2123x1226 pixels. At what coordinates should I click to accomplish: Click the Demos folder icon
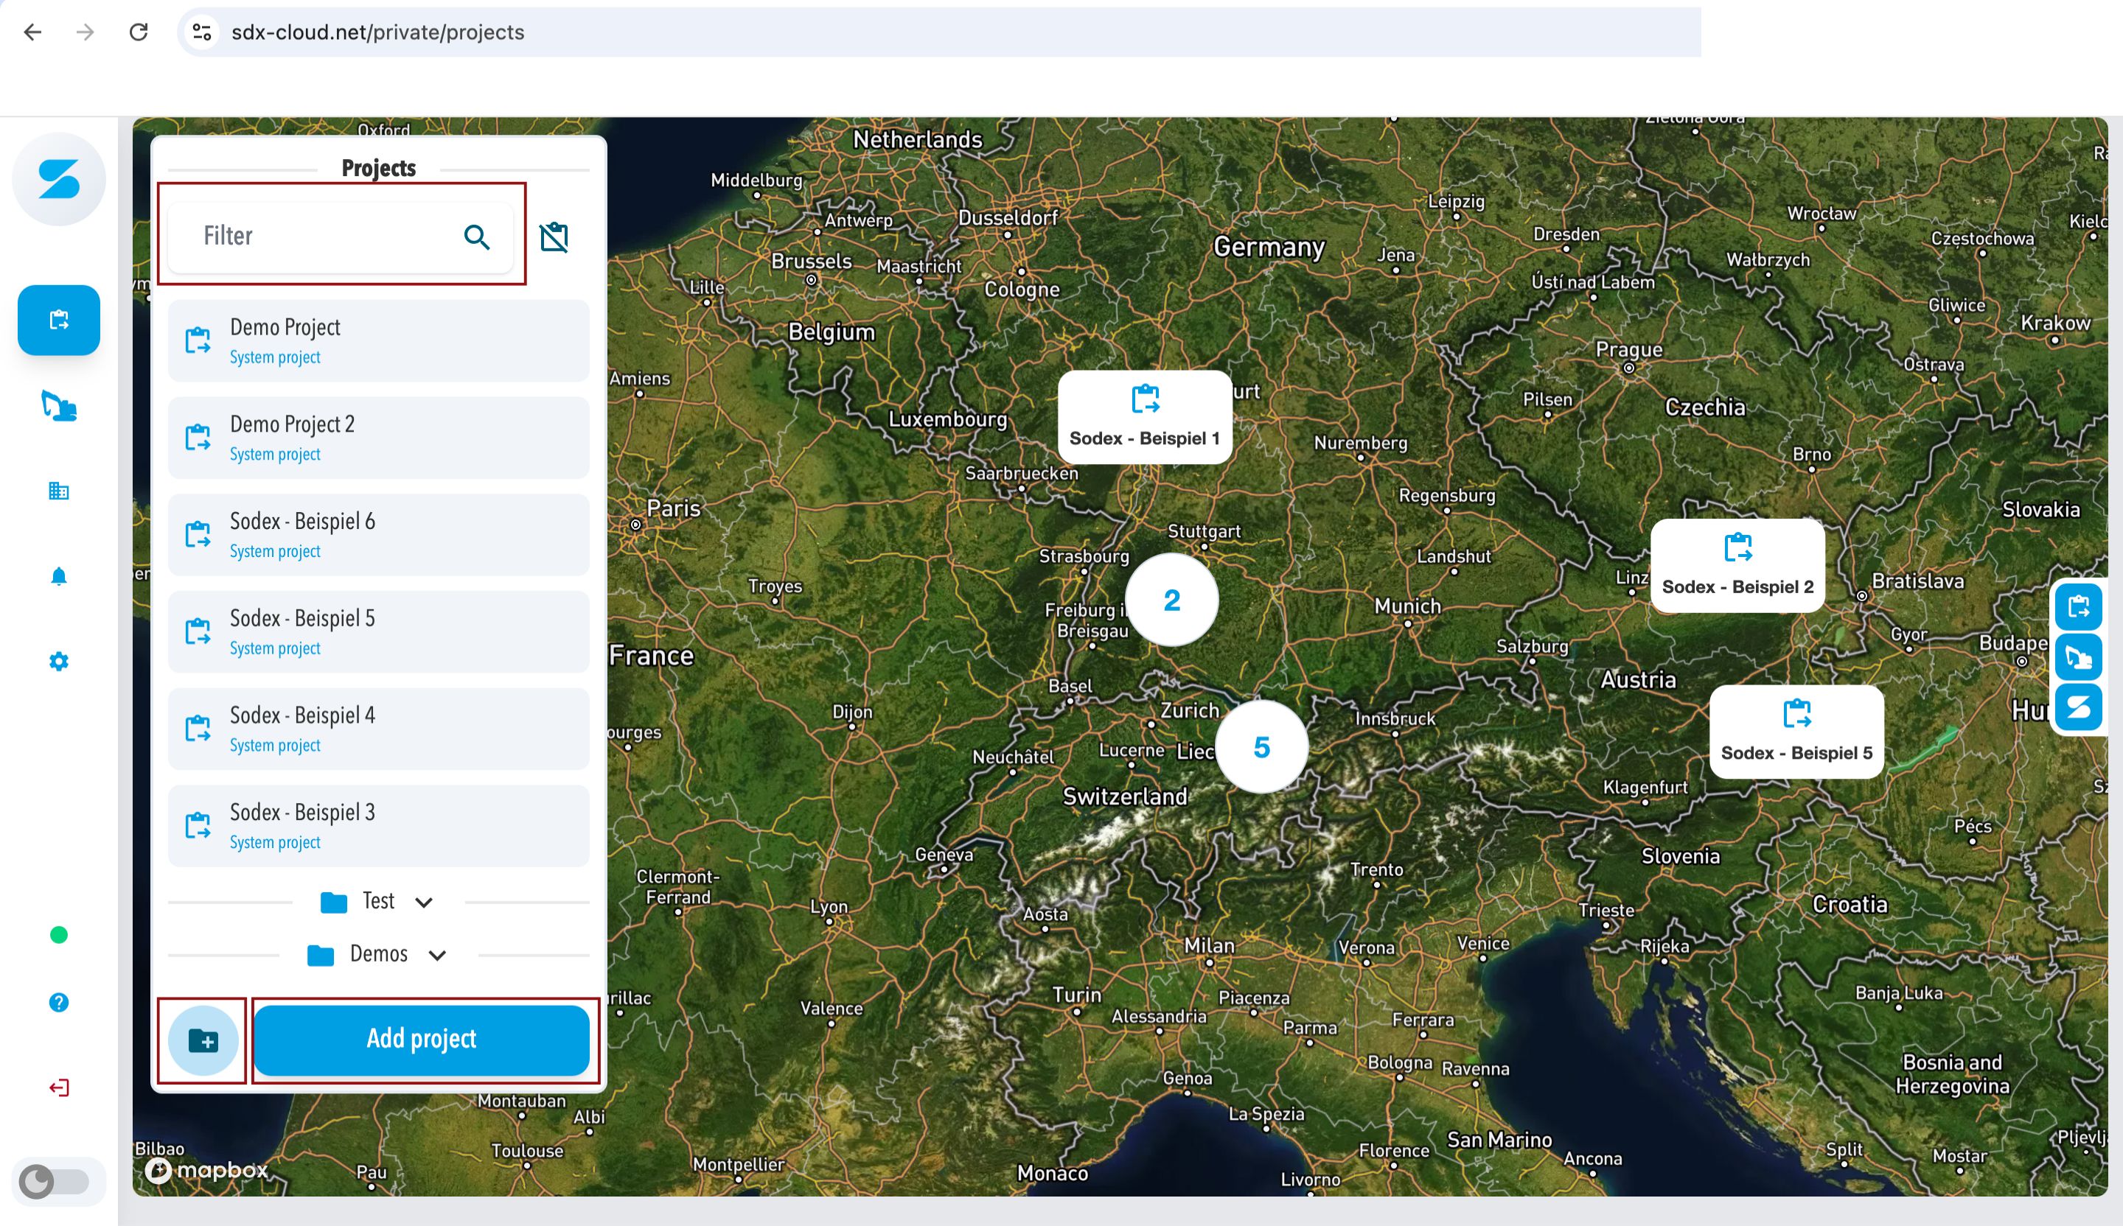(x=320, y=955)
